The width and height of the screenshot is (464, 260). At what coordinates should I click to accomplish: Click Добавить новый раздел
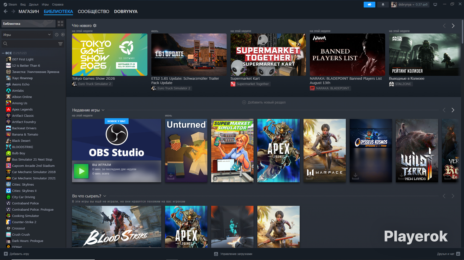(264, 102)
